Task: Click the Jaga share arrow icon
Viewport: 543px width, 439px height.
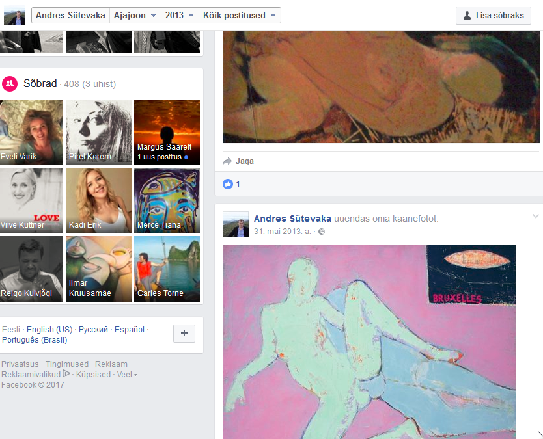Action: click(x=227, y=161)
